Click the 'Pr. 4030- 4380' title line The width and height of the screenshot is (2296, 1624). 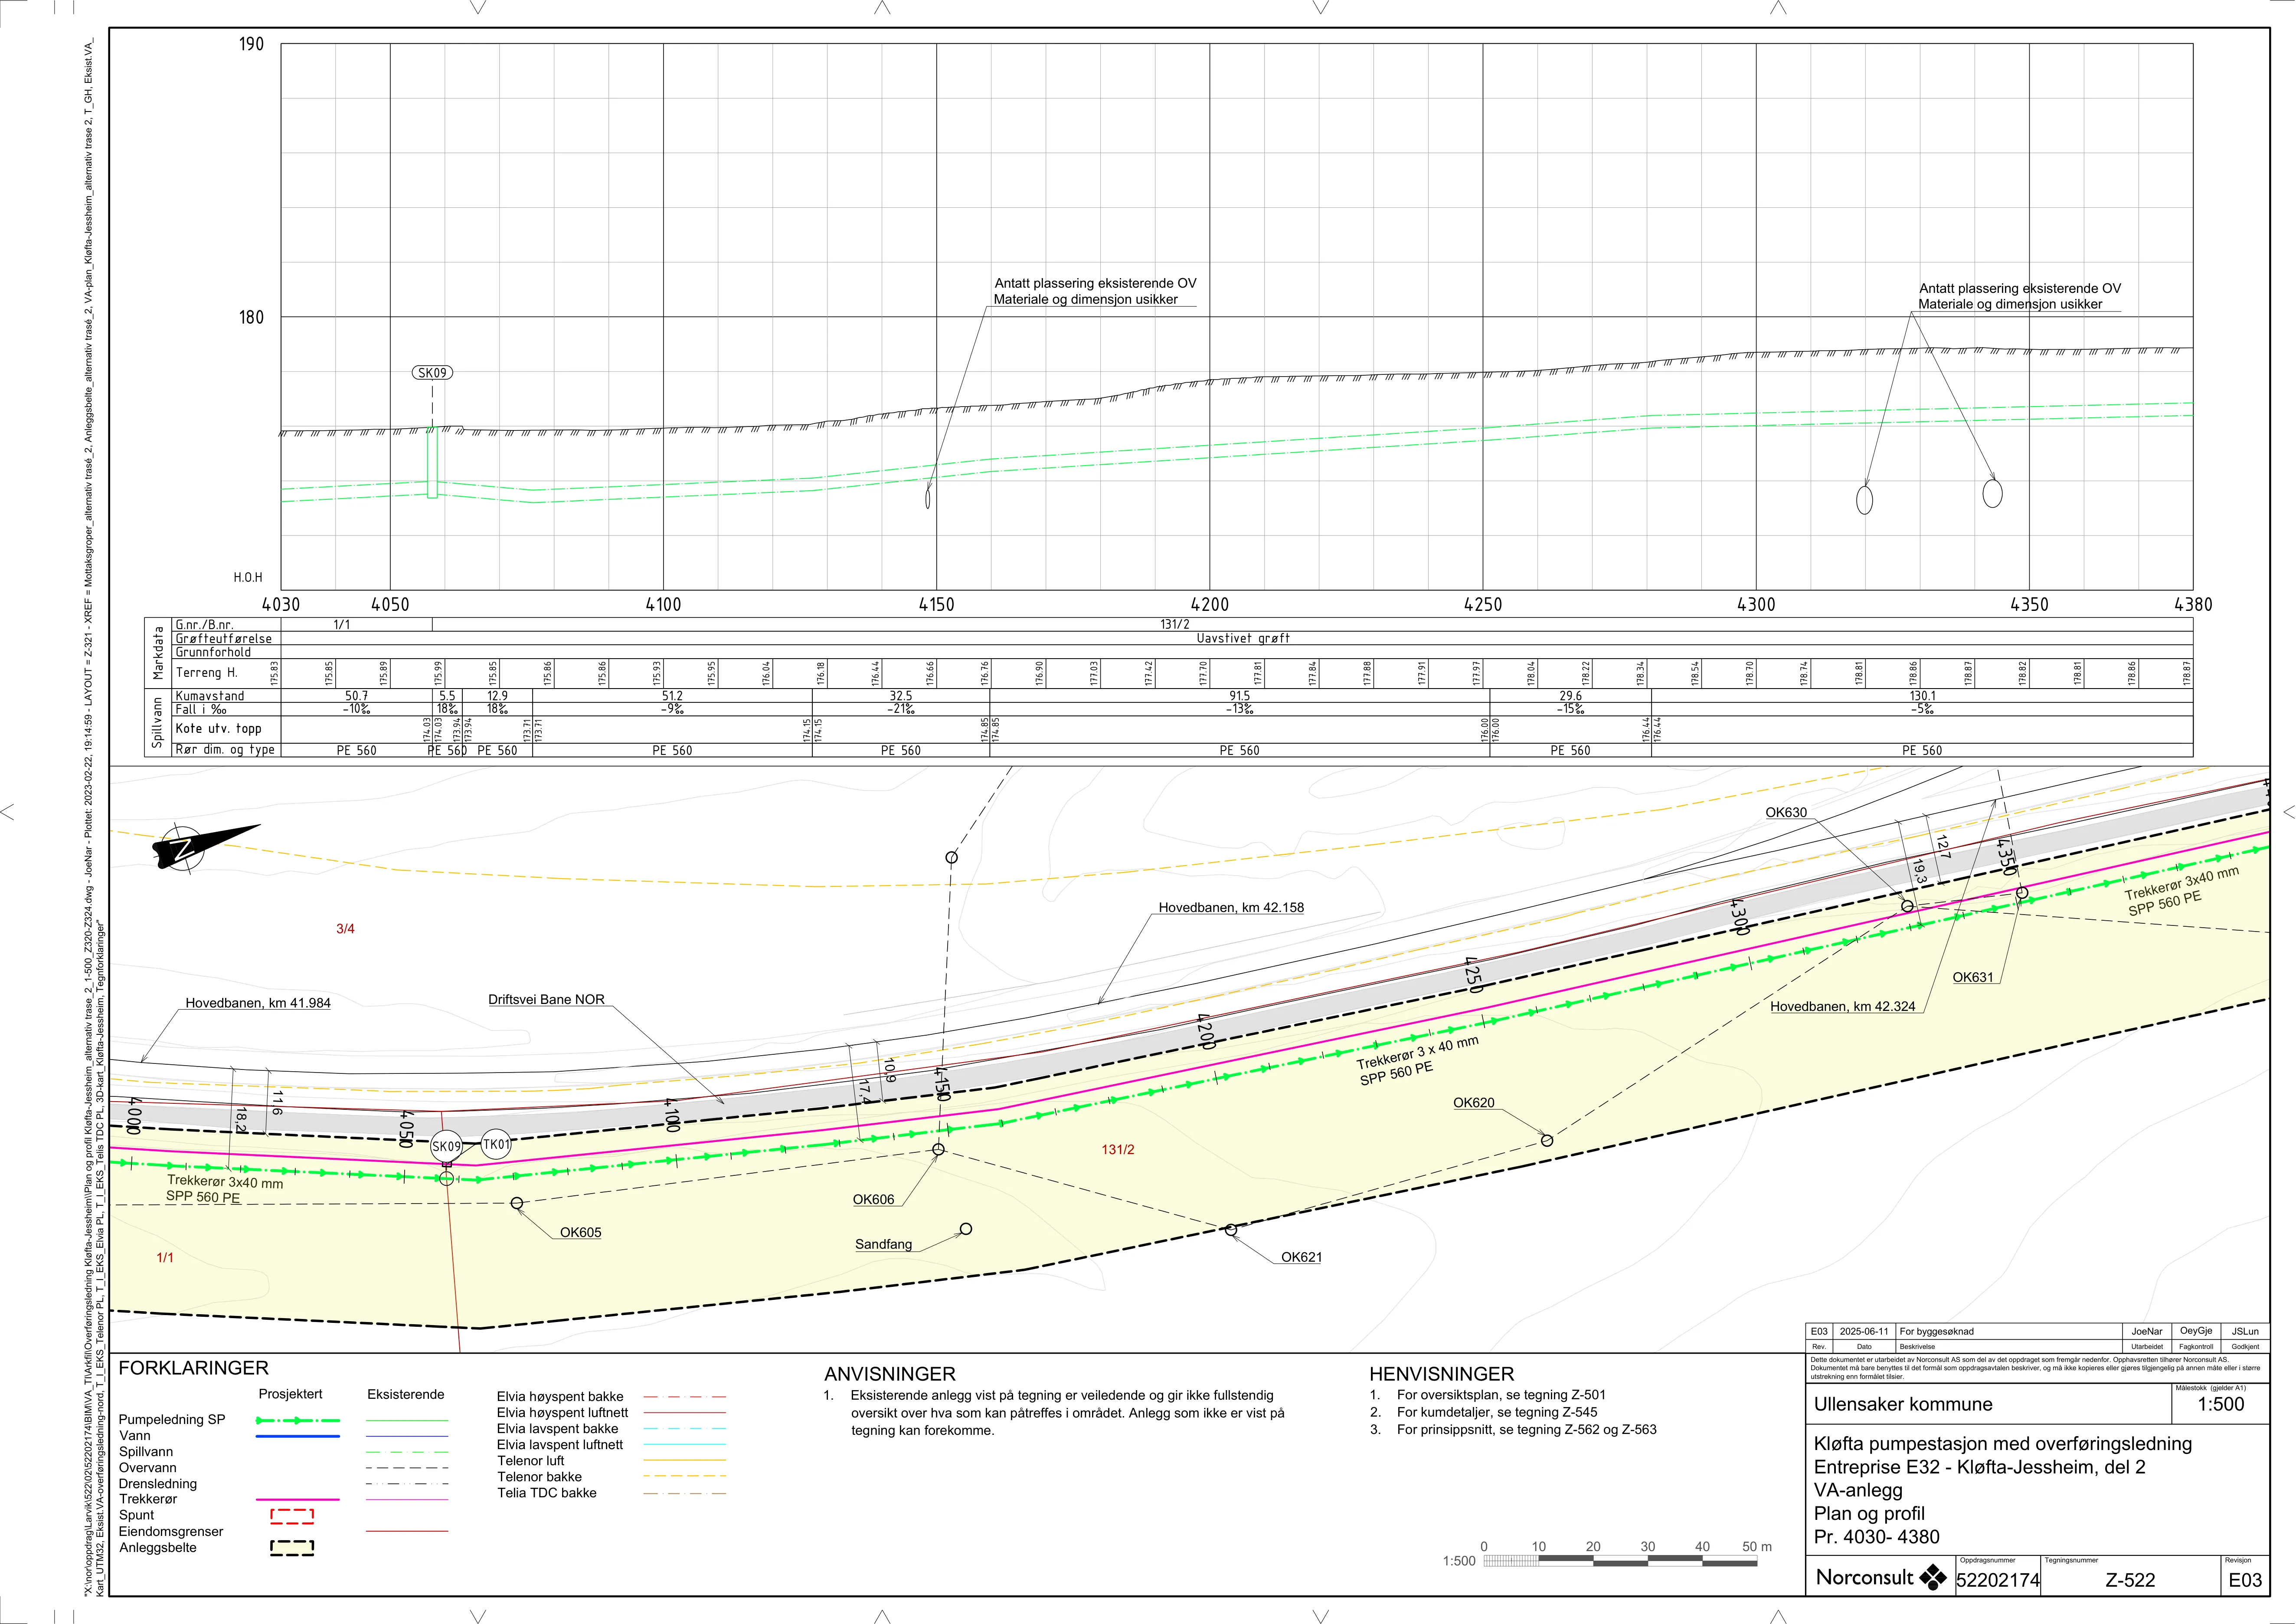pyautogui.click(x=1877, y=1537)
